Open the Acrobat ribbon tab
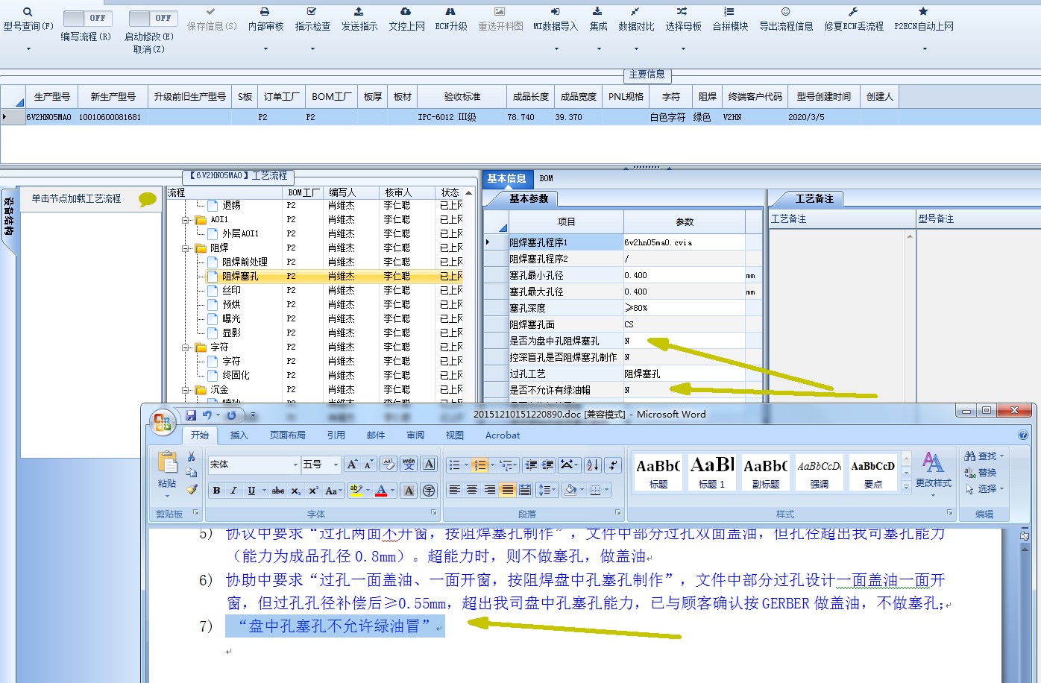 click(503, 435)
